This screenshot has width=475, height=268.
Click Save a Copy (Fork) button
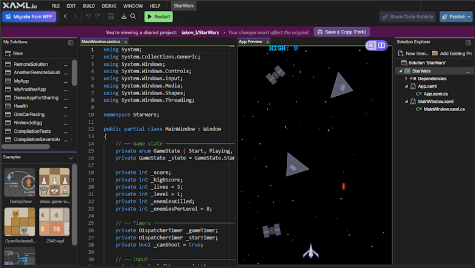342,32
